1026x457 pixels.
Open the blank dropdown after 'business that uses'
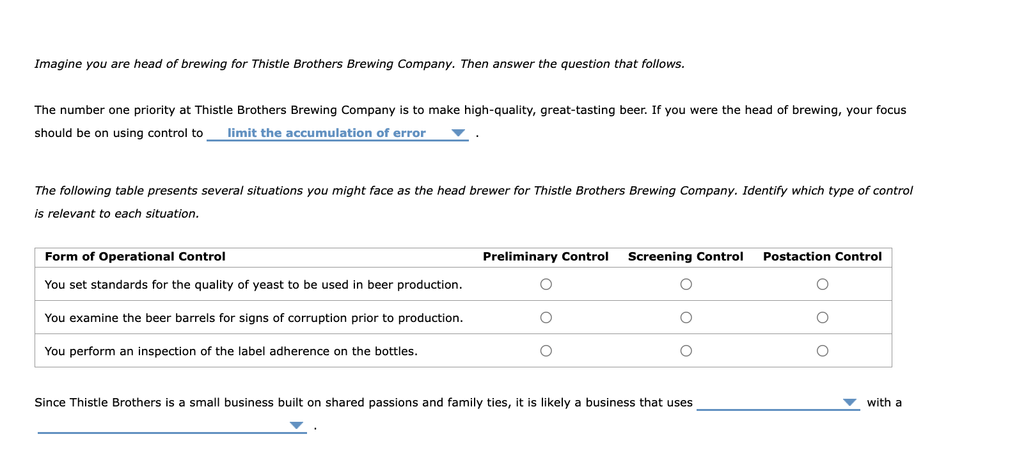(769, 403)
